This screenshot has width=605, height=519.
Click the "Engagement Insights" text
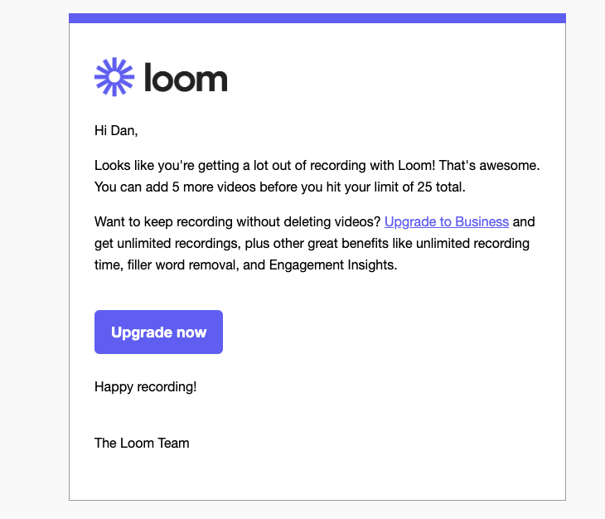point(332,265)
